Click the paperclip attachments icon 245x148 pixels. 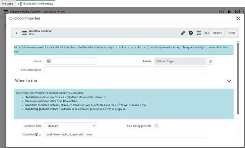pyautogui.click(x=183, y=33)
